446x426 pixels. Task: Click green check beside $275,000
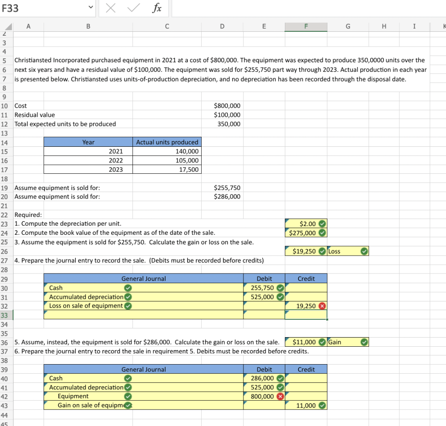point(322,233)
